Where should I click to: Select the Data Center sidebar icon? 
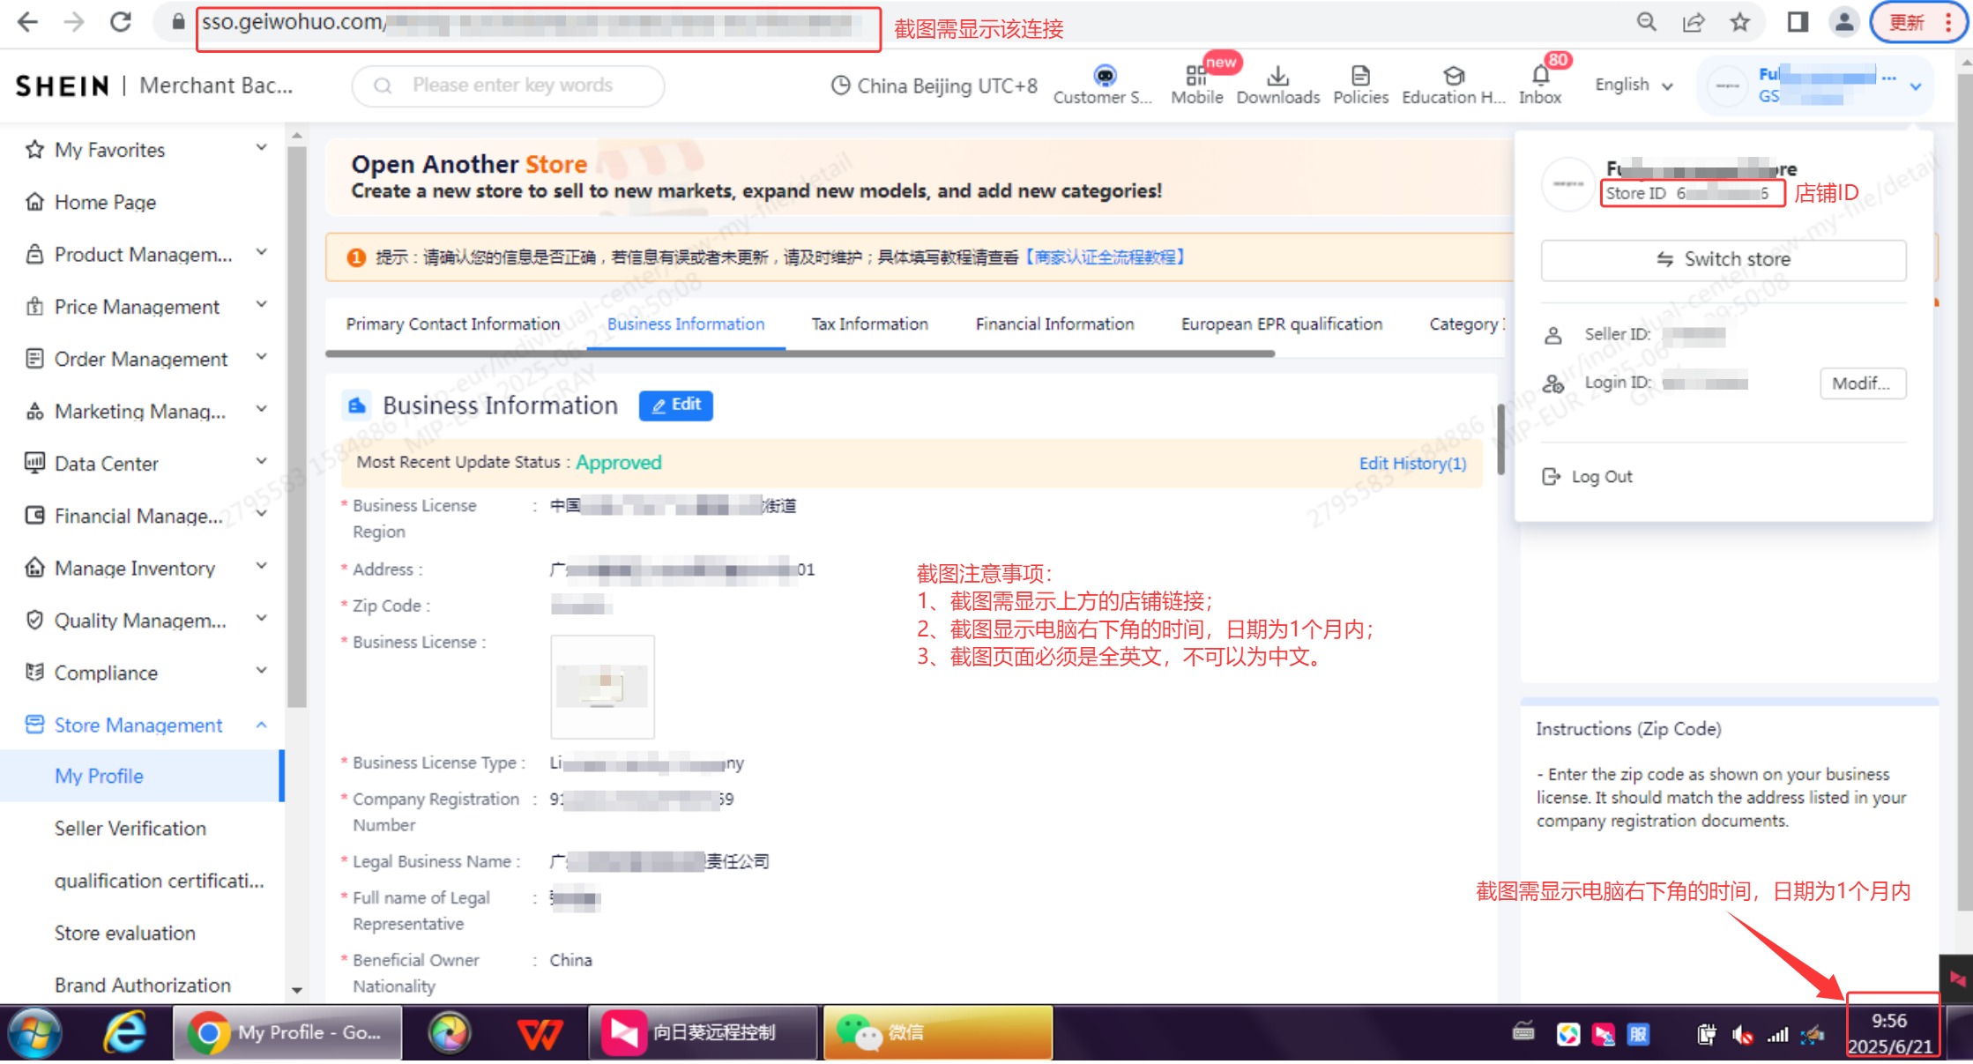tap(34, 463)
